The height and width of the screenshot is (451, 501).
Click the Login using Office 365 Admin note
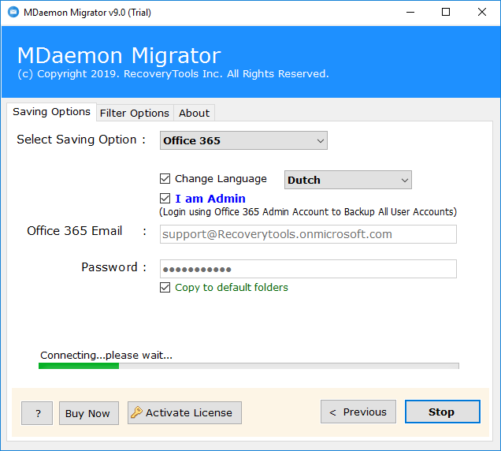[308, 212]
